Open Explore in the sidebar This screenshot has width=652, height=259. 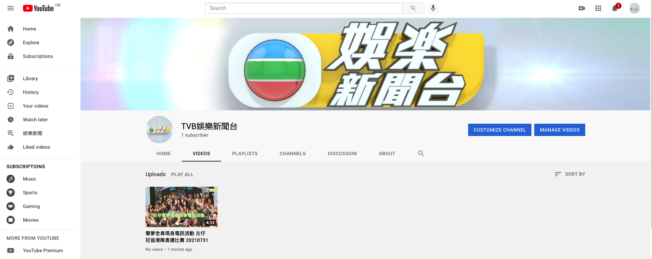click(x=31, y=42)
